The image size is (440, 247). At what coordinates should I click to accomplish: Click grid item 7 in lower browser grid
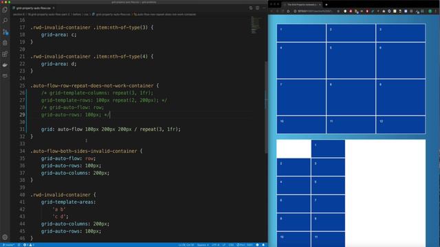[x=328, y=204]
